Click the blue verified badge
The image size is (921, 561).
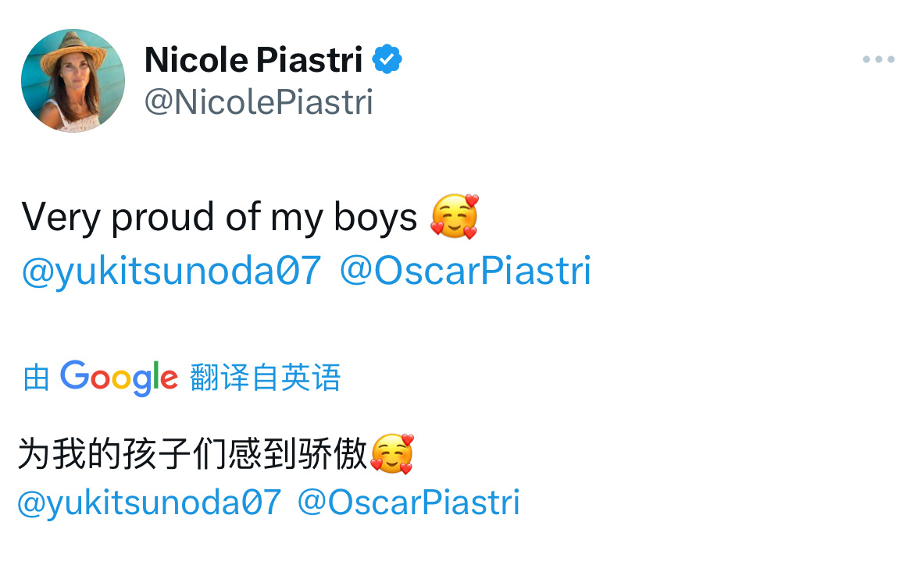coord(387,59)
